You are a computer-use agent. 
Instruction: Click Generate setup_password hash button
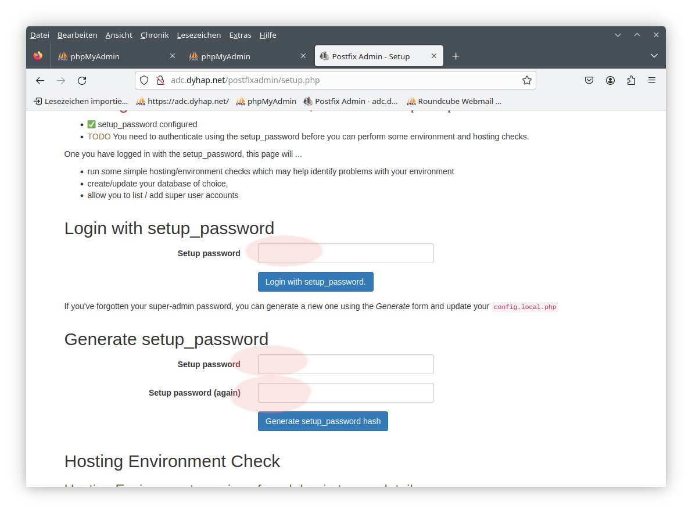[322, 421]
